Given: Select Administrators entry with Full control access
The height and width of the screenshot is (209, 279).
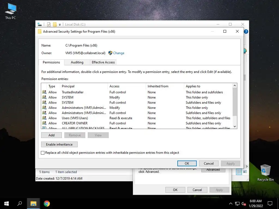Looking at the screenshot, I should tap(137, 113).
